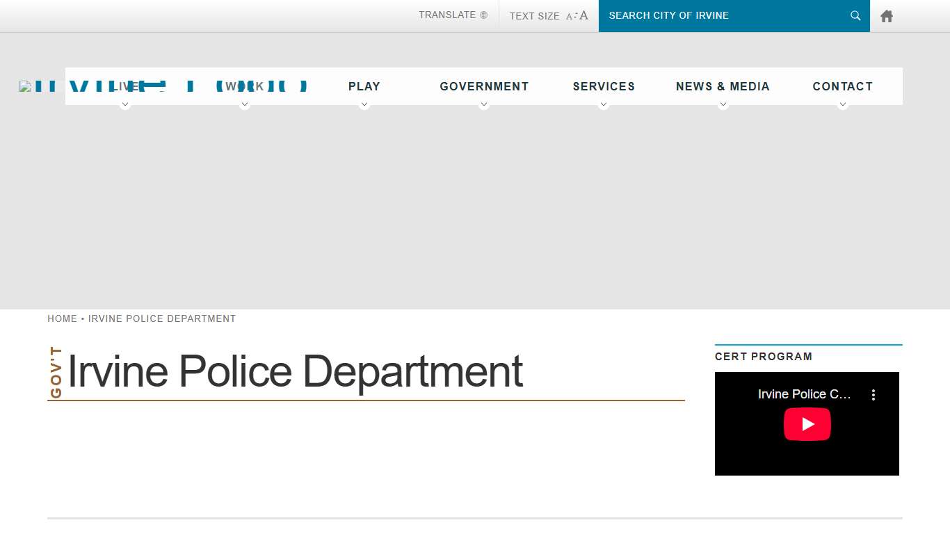
Task: Click the small 'A-' text size icon
Action: [570, 15]
